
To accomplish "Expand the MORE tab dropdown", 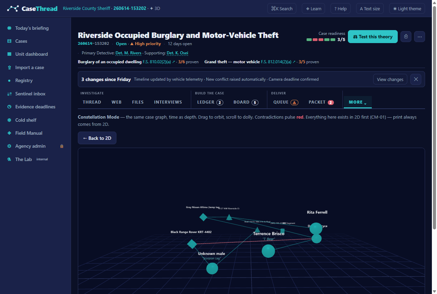I will point(357,102).
